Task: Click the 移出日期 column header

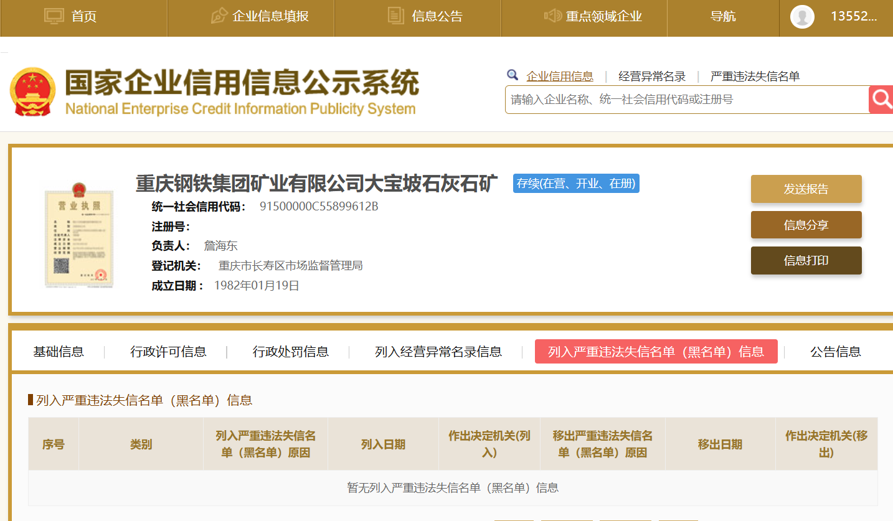Action: pyautogui.click(x=721, y=444)
